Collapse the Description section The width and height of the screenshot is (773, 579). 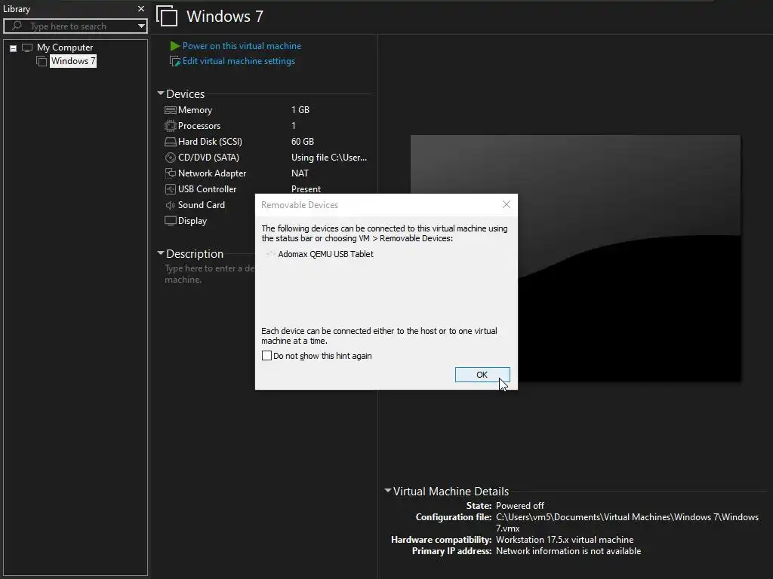click(x=161, y=253)
